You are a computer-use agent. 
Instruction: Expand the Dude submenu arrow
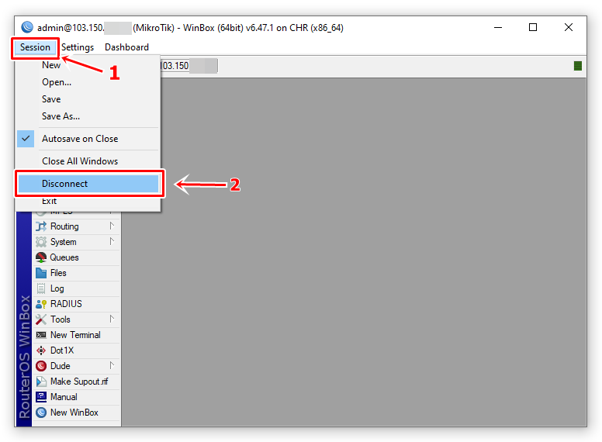click(112, 366)
